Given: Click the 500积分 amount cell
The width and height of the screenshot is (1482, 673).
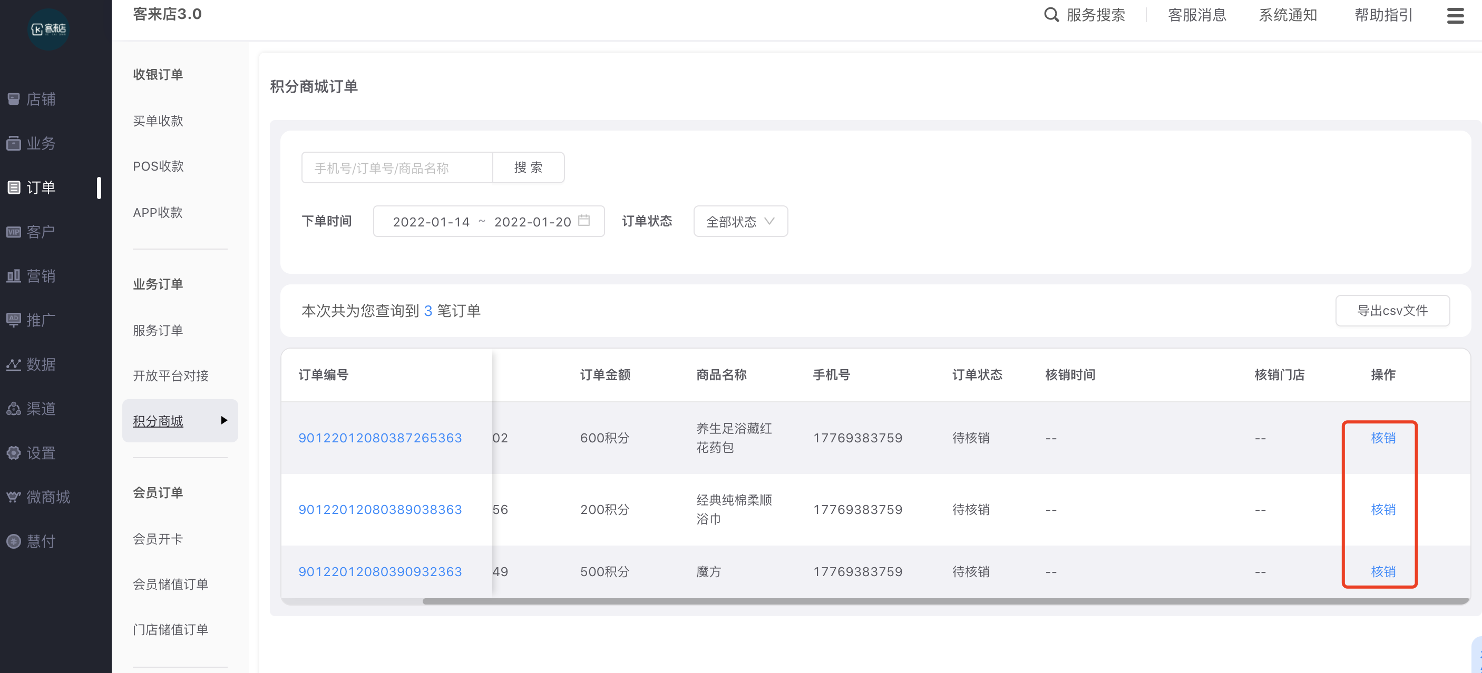Looking at the screenshot, I should pyautogui.click(x=604, y=572).
